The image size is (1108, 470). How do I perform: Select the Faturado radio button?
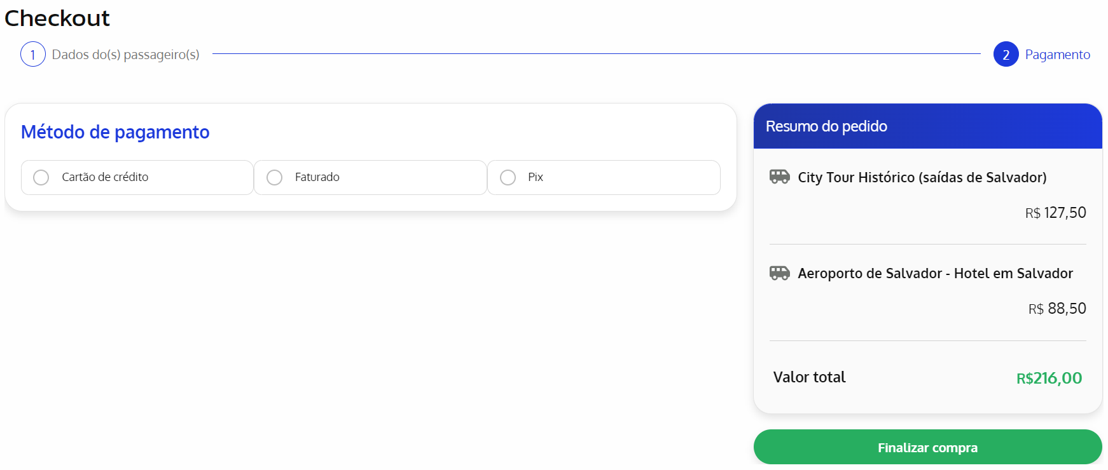click(x=274, y=177)
